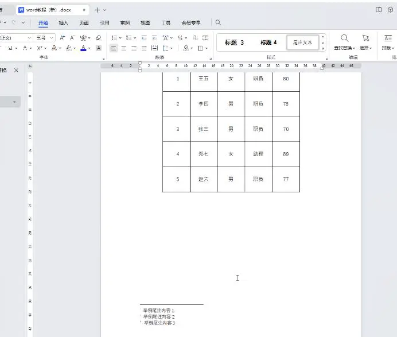The image size is (397, 337).
Task: Toggle justified alignment
Action: [144, 48]
